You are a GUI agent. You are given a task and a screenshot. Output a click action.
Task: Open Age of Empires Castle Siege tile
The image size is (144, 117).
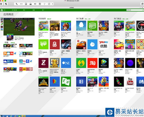pos(43,82)
